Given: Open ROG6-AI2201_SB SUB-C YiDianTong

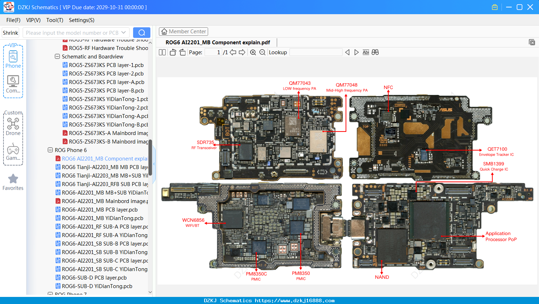Looking at the screenshot, I should tap(102, 269).
